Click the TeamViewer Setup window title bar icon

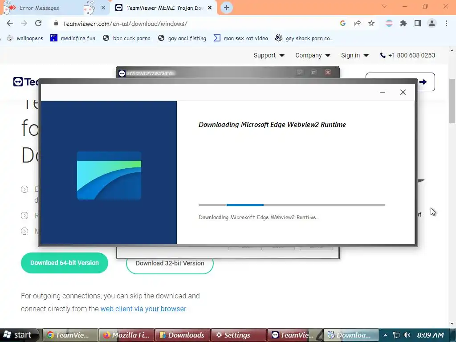[x=122, y=73]
